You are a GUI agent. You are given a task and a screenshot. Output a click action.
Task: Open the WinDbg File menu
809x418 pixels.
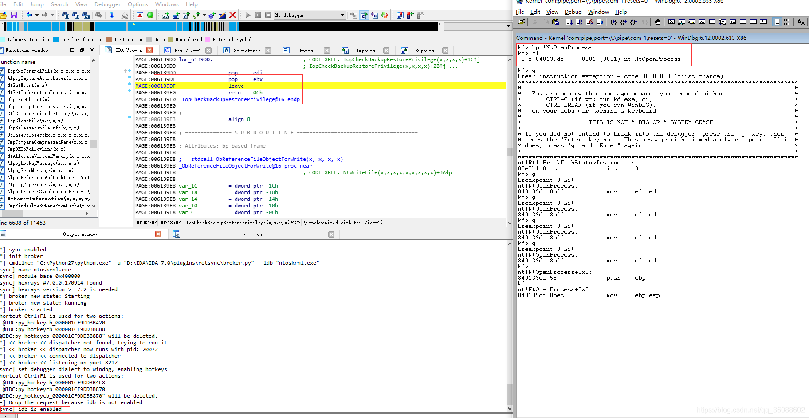pos(520,12)
